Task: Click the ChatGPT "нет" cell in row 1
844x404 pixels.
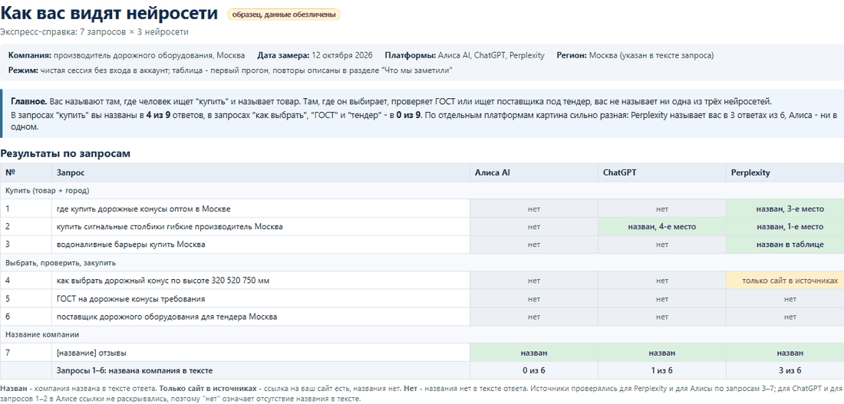Action: point(662,209)
